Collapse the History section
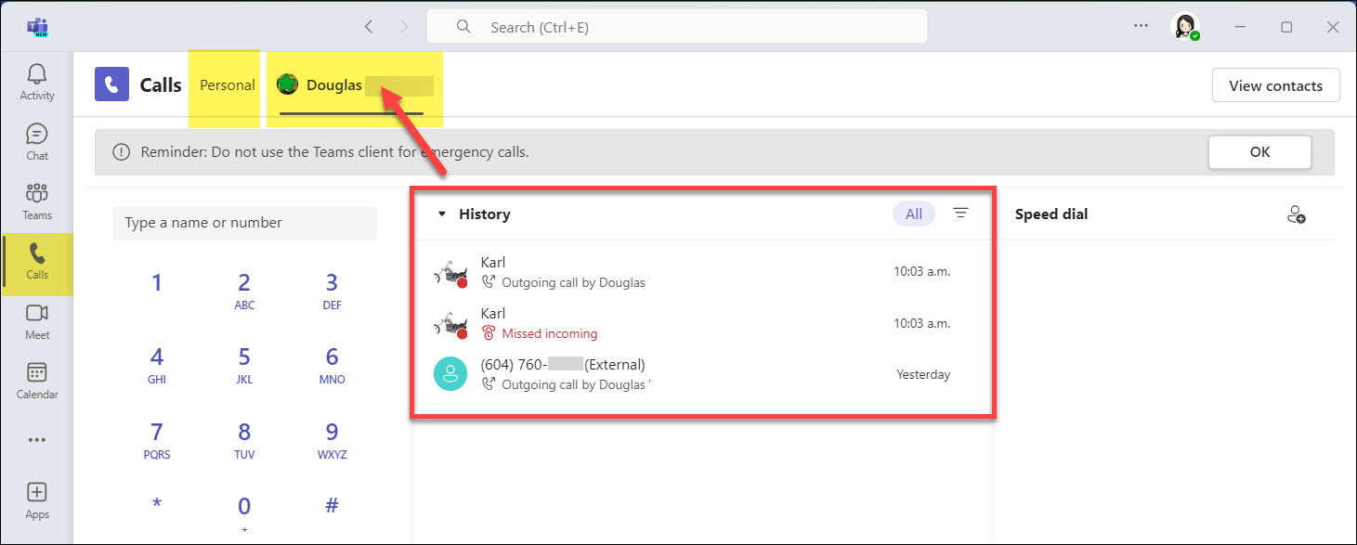Image resolution: width=1357 pixels, height=545 pixels. click(x=442, y=214)
